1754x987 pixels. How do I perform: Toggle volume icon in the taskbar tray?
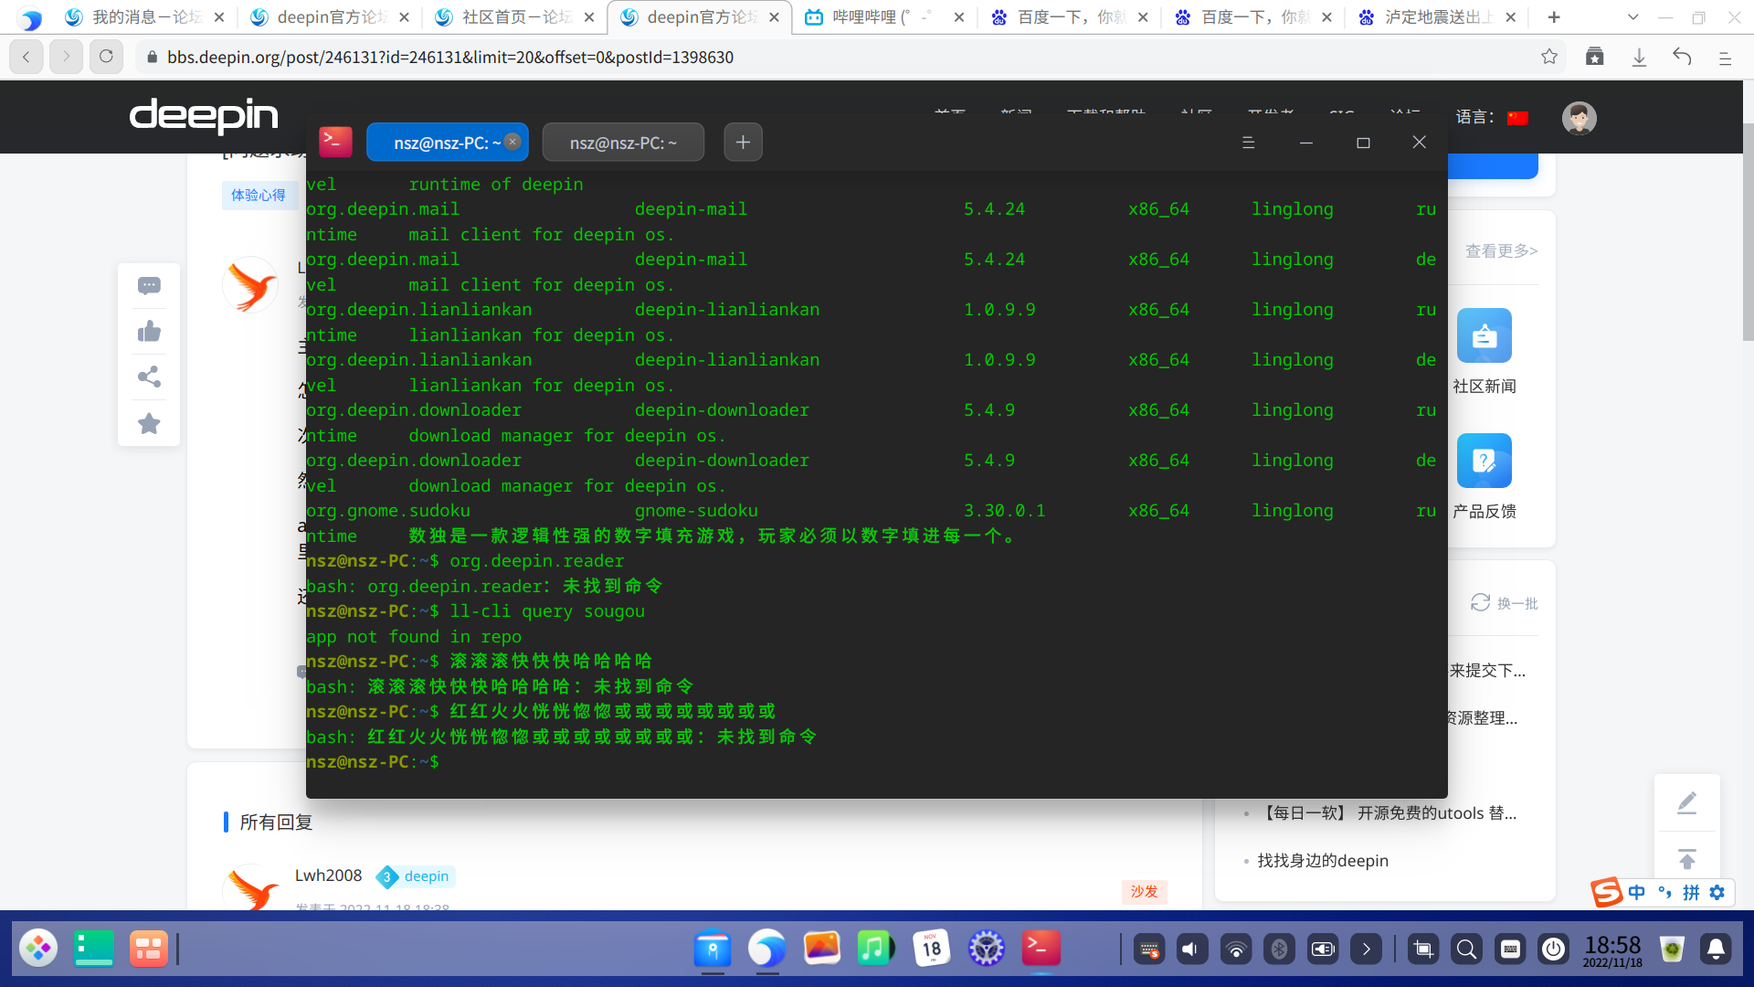(x=1189, y=950)
